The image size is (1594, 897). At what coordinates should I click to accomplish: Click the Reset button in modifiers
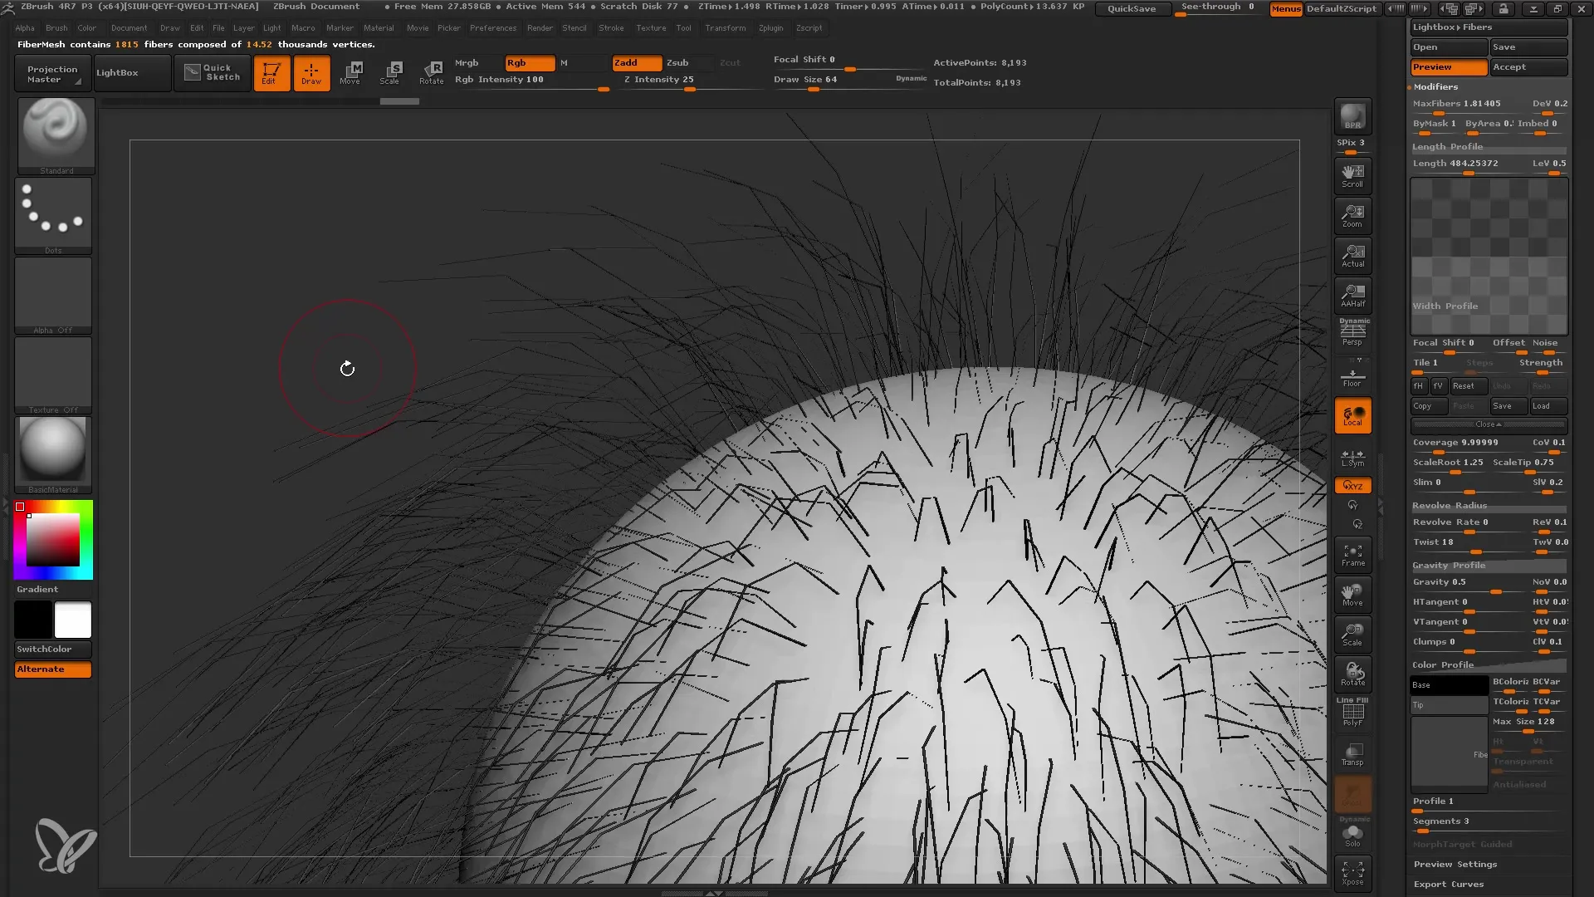(x=1464, y=385)
